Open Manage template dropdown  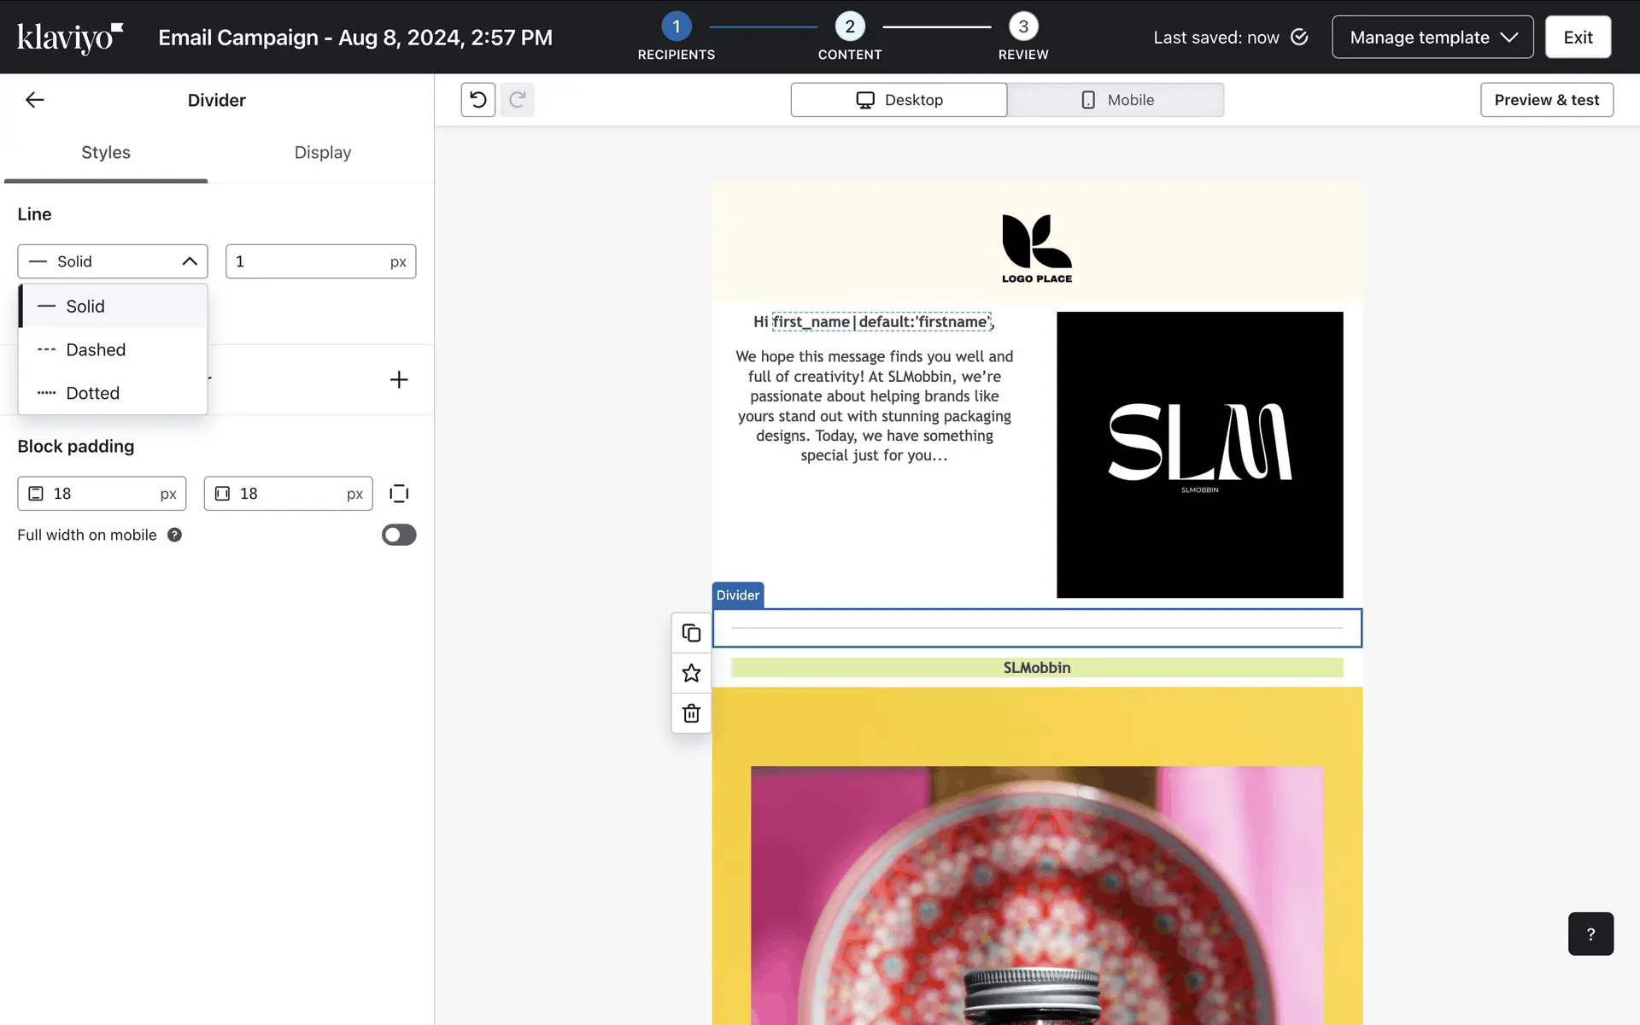click(x=1432, y=38)
